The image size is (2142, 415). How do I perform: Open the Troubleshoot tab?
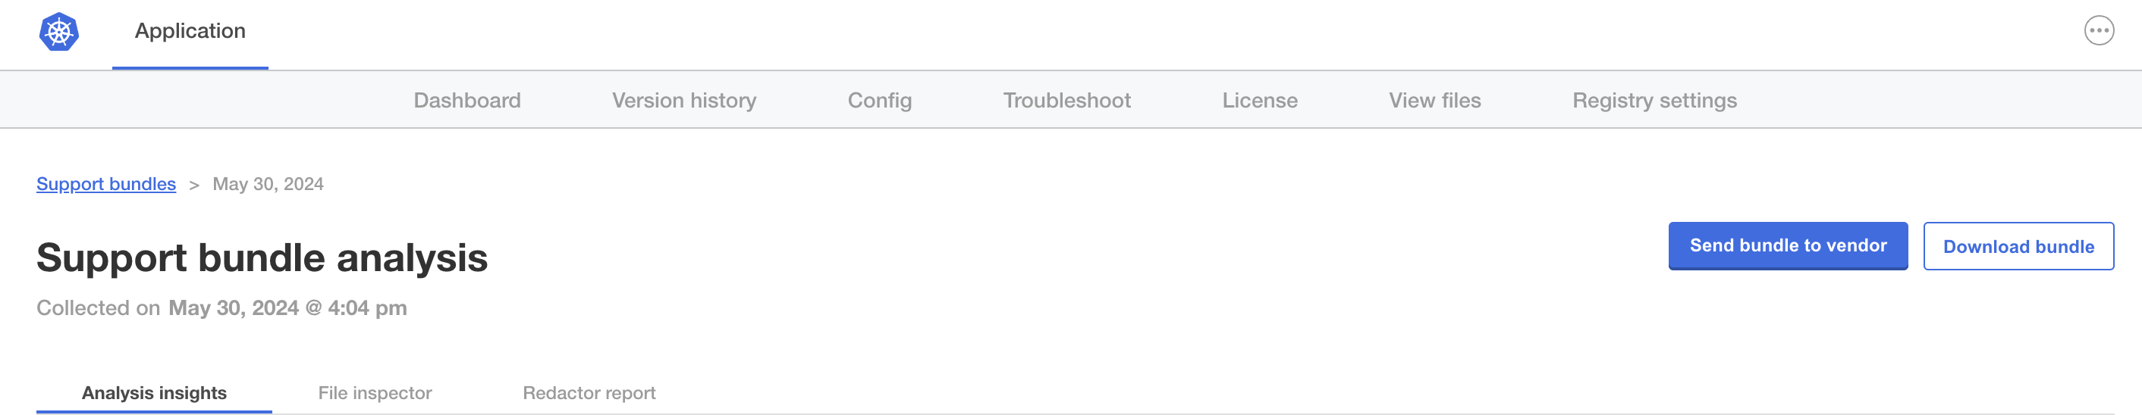click(1066, 101)
